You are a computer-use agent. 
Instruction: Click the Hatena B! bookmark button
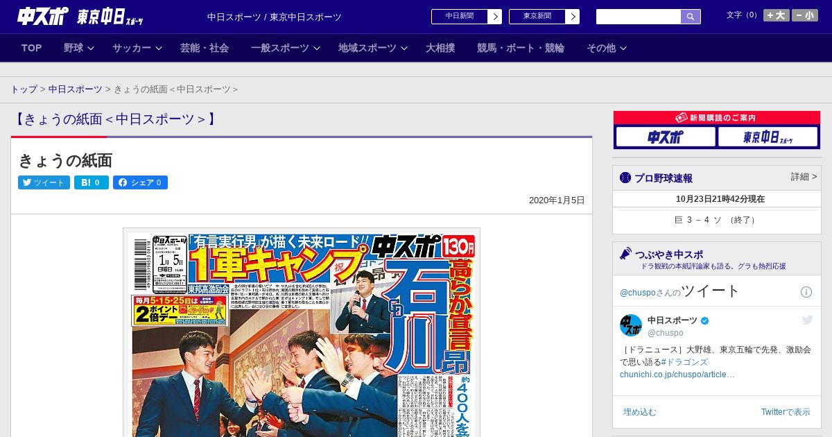[92, 182]
